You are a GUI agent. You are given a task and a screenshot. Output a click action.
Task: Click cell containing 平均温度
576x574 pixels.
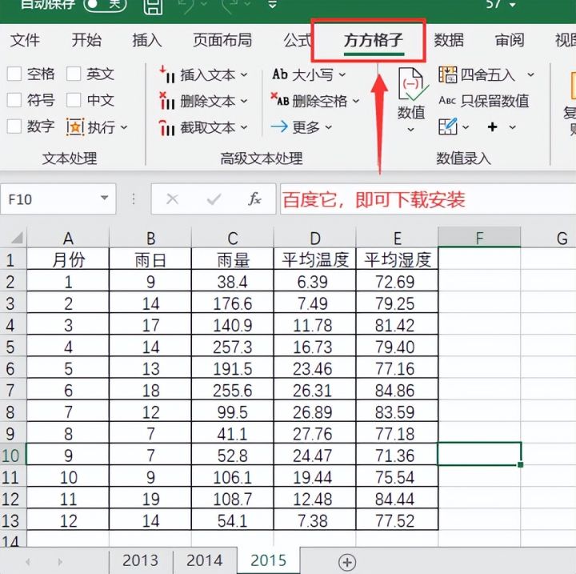point(315,260)
